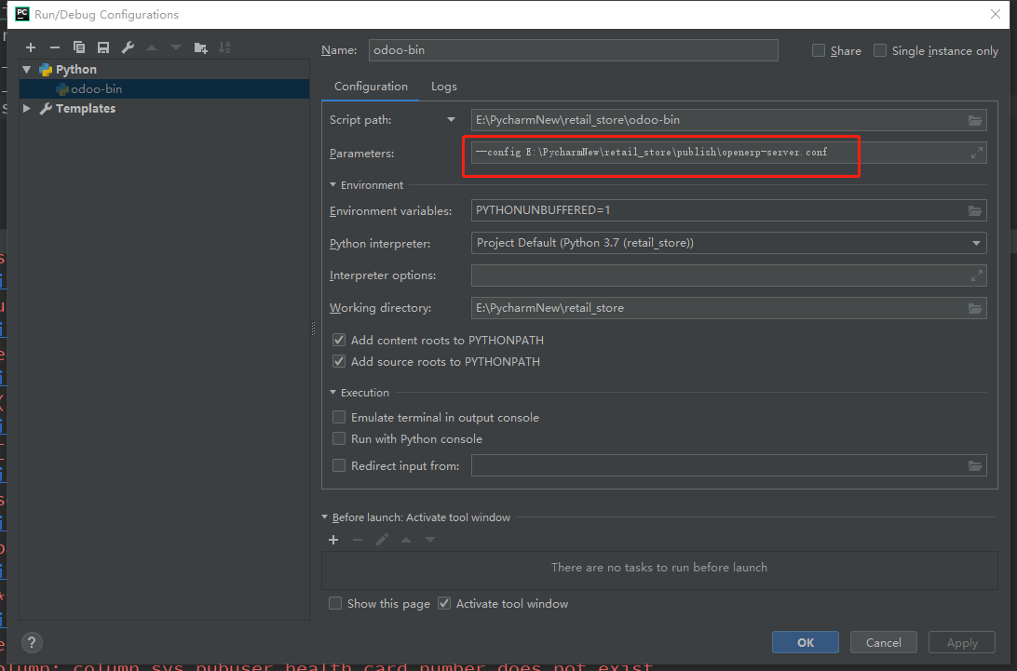
Task: Sort configurations alphabetically
Action: tap(224, 47)
